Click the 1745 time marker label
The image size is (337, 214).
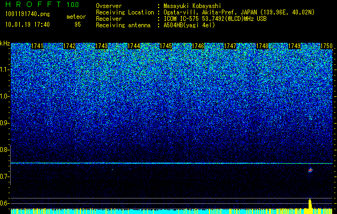(166, 46)
